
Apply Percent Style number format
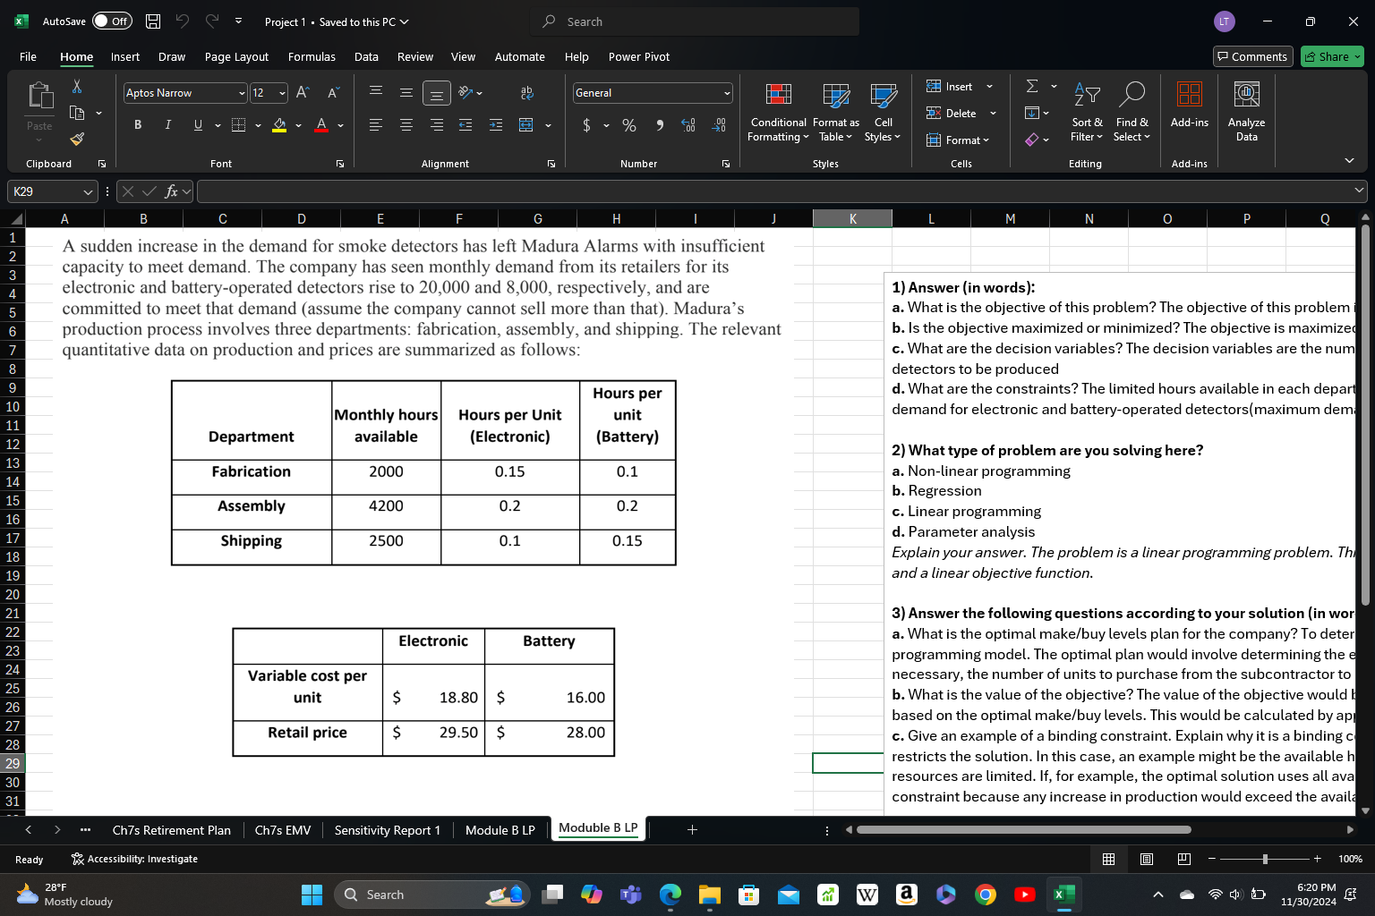coord(629,125)
